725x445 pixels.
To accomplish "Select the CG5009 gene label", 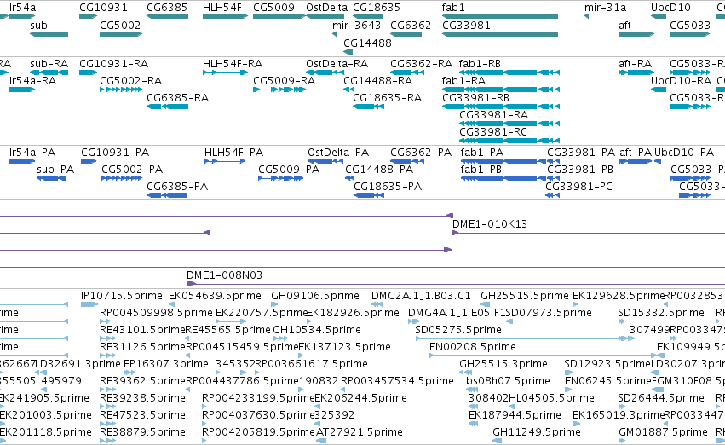I will [x=273, y=8].
